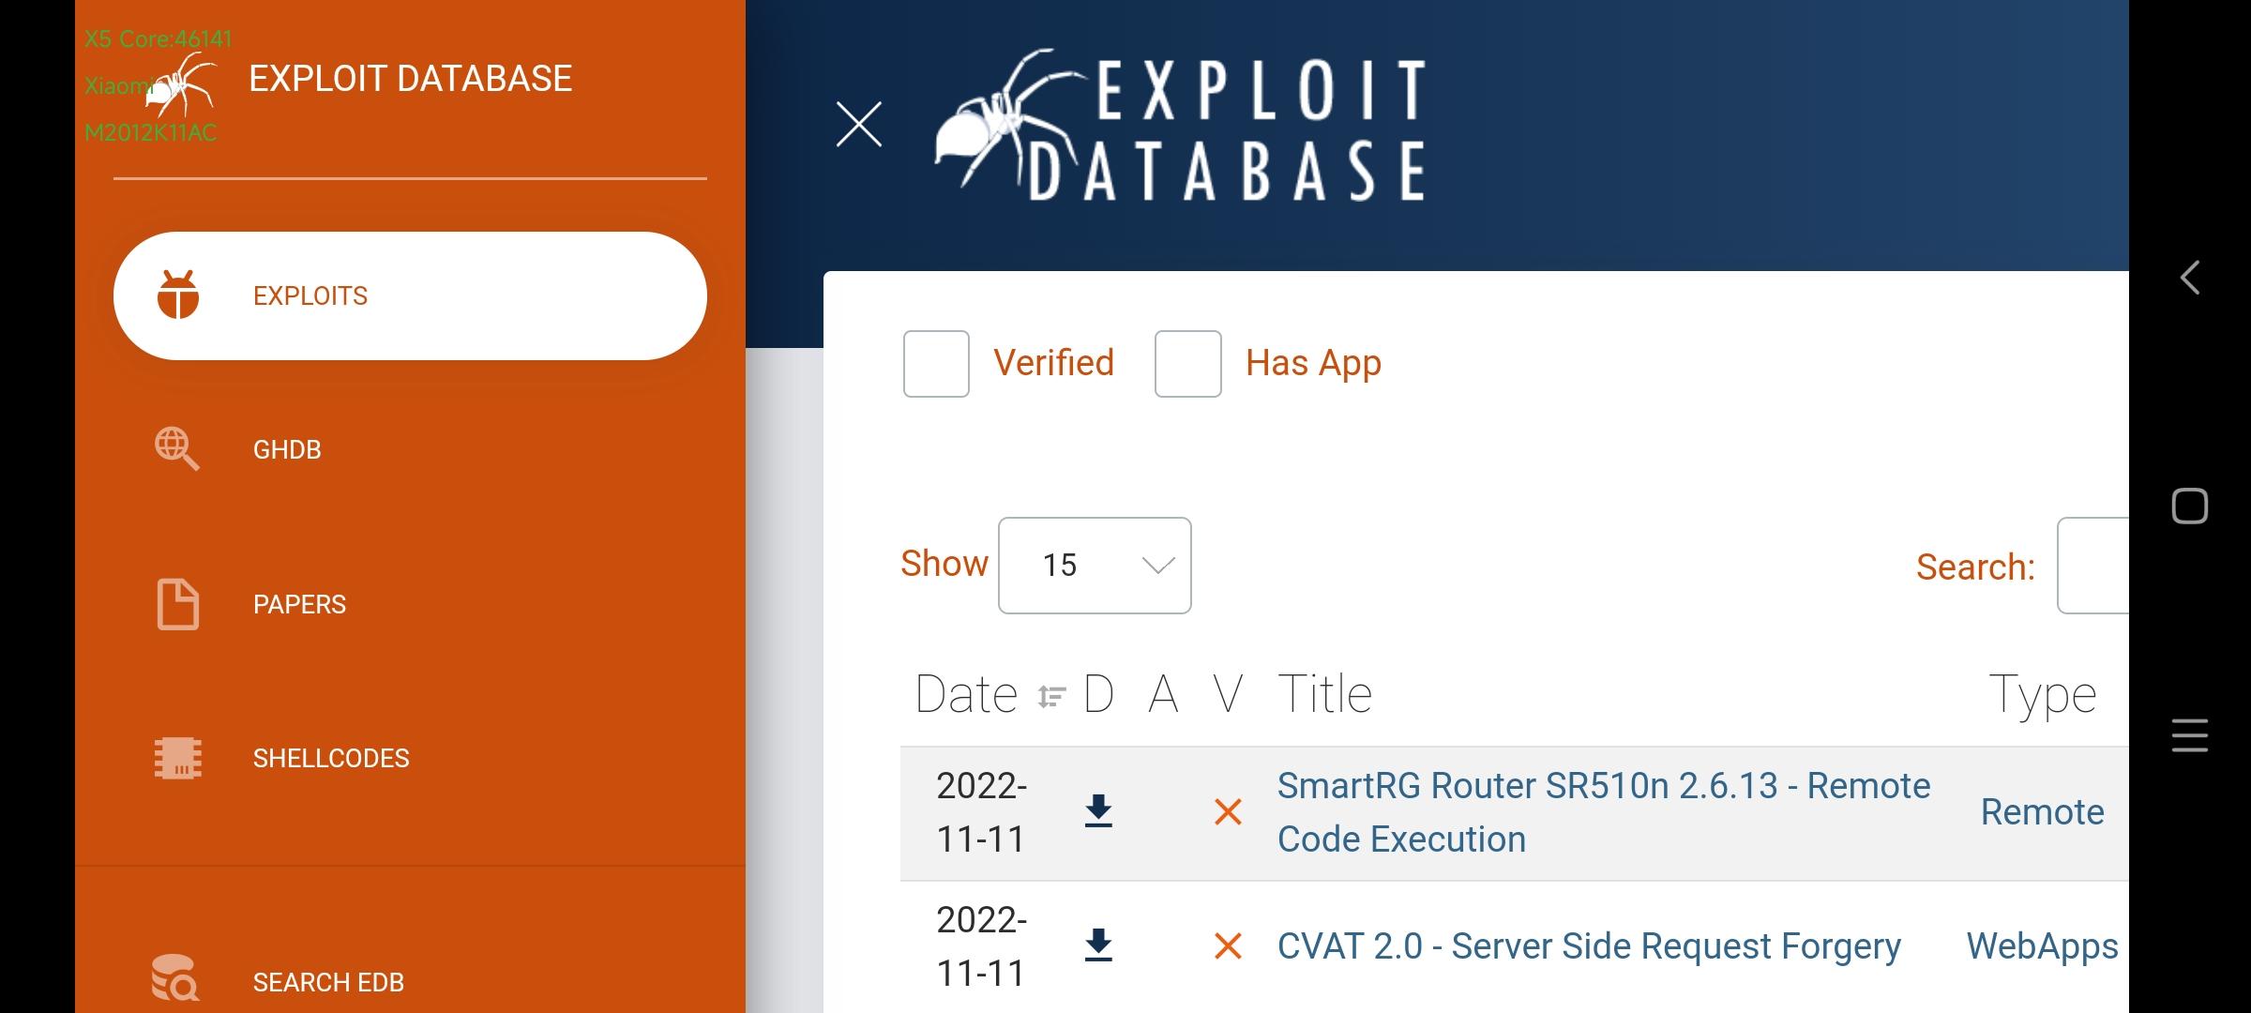Open SmartRG Router SR510n Remote Code Execution link
This screenshot has width=2251, height=1013.
[x=1604, y=812]
